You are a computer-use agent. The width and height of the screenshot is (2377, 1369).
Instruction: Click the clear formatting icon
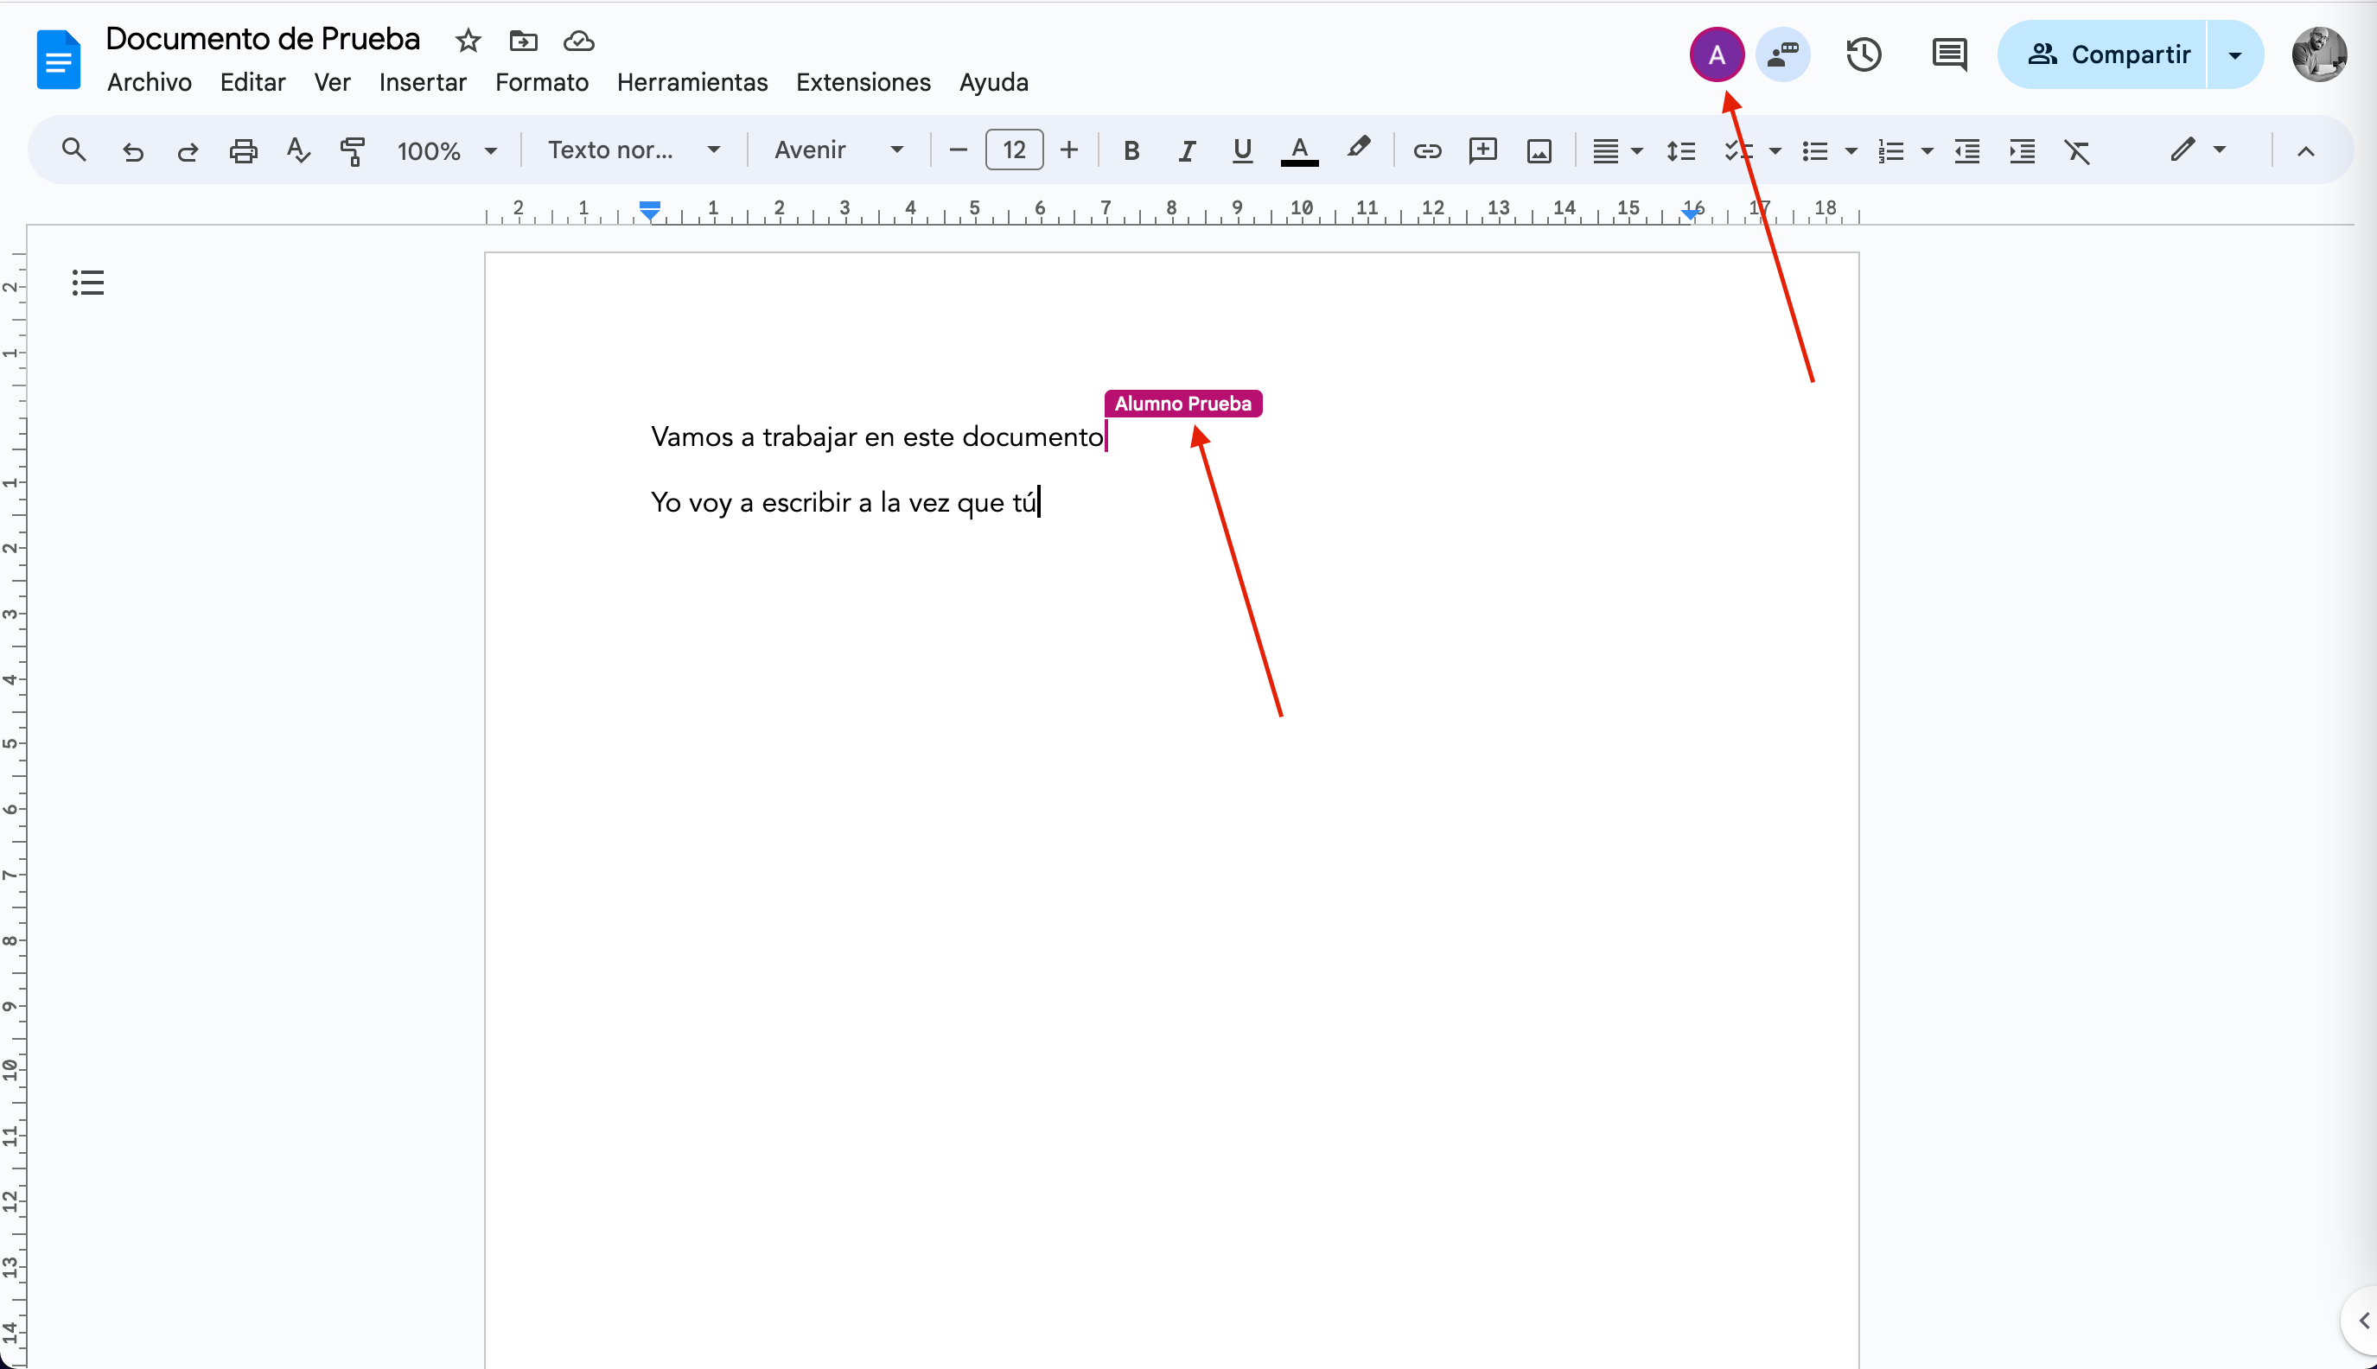click(x=2077, y=150)
